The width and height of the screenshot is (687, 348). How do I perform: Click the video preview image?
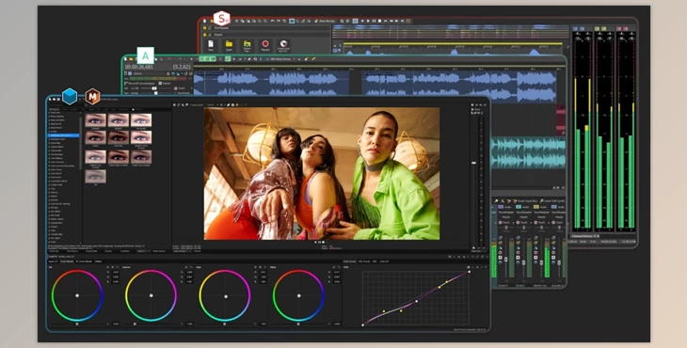pyautogui.click(x=322, y=173)
